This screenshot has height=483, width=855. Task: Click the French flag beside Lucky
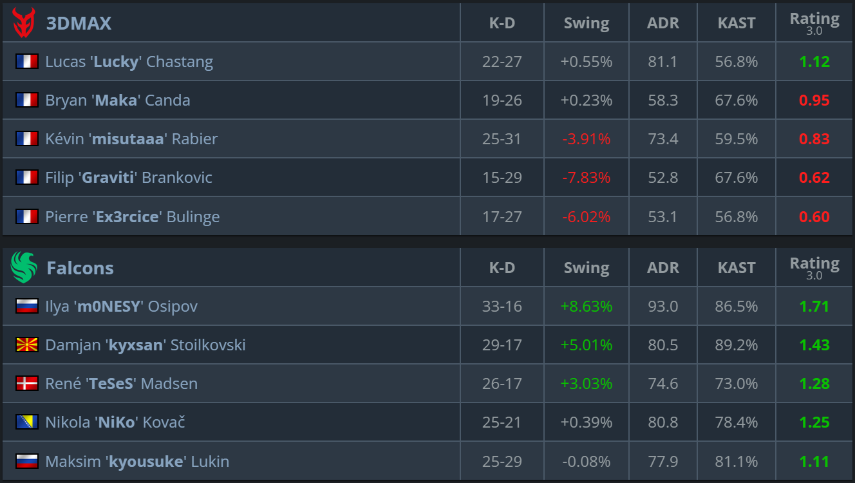click(27, 62)
